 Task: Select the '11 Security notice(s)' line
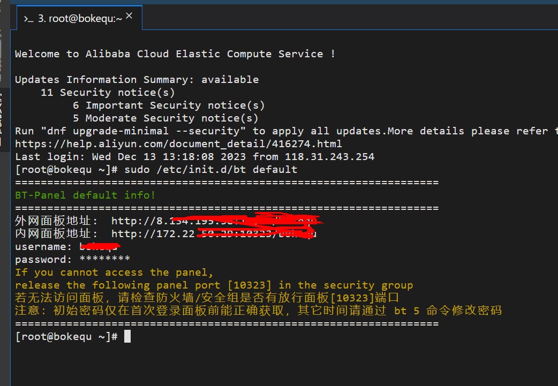[x=108, y=93]
